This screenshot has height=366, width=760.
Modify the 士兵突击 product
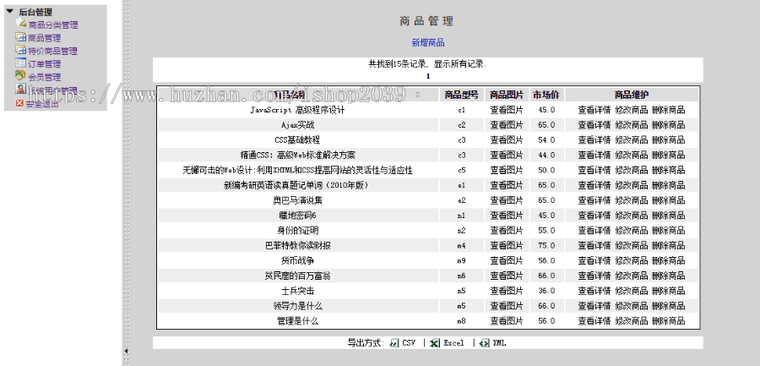631,291
